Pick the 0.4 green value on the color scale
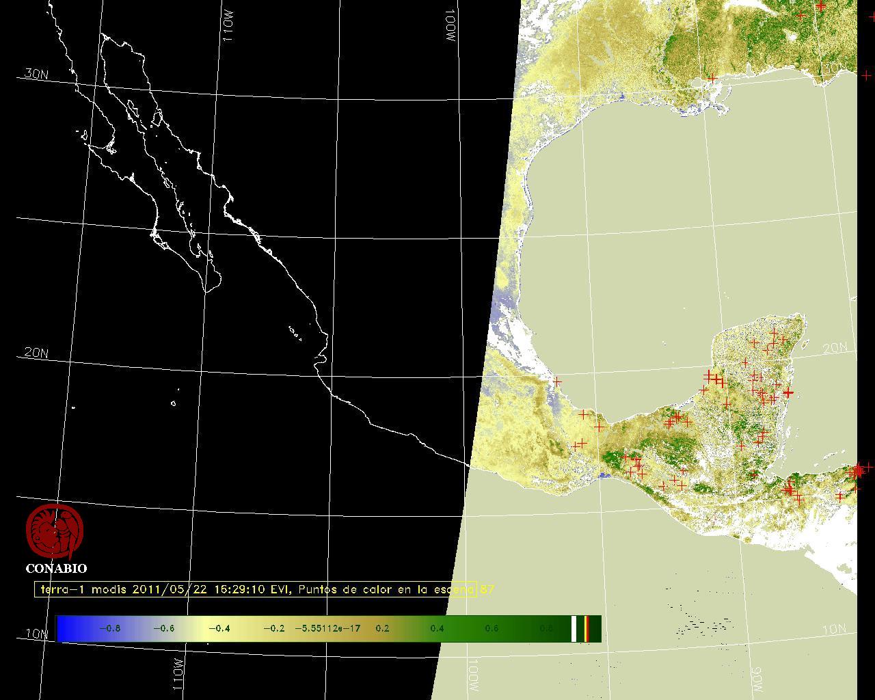The width and height of the screenshot is (875, 700). point(437,628)
